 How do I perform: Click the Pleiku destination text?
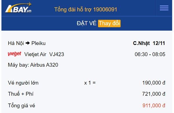pos(38,43)
